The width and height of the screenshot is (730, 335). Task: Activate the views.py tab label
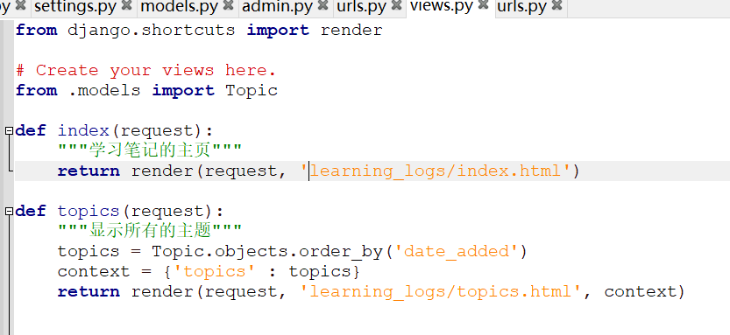[x=442, y=6]
